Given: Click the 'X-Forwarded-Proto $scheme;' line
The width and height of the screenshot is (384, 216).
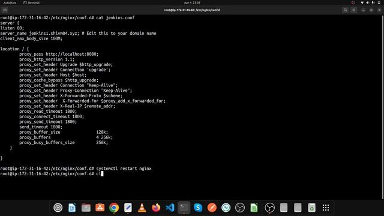Looking at the screenshot, I should click(x=71, y=96).
